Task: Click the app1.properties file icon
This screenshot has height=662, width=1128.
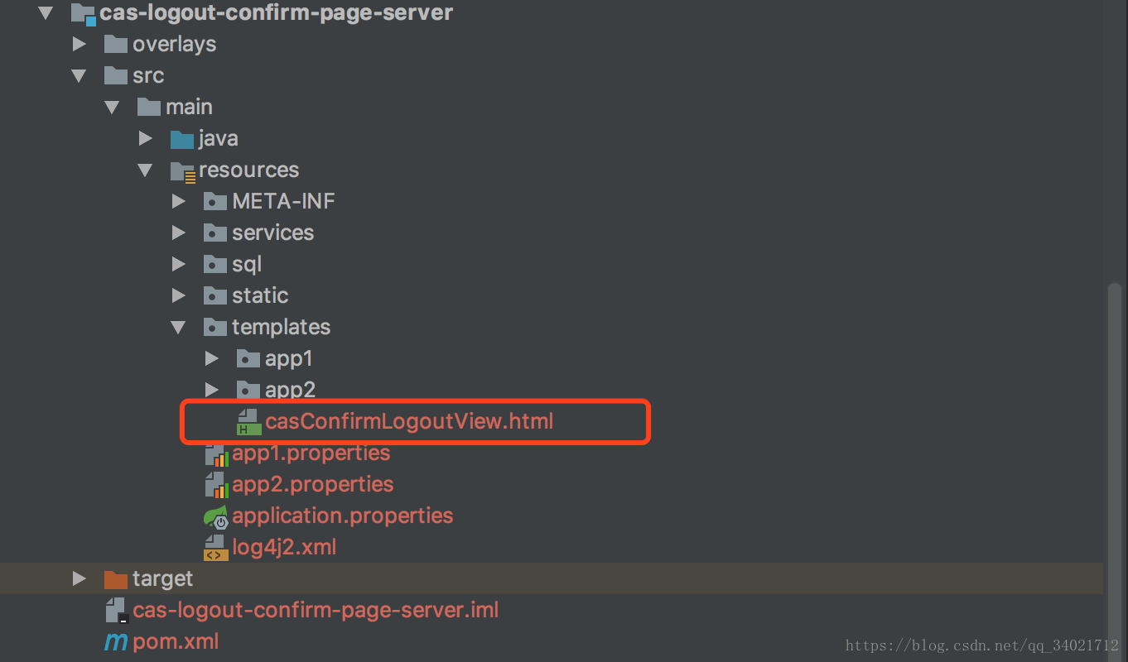Action: (216, 453)
